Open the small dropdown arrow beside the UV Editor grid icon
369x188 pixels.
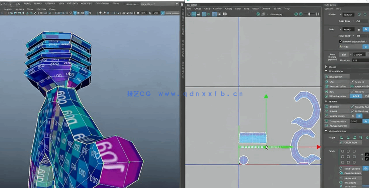[x=267, y=14]
